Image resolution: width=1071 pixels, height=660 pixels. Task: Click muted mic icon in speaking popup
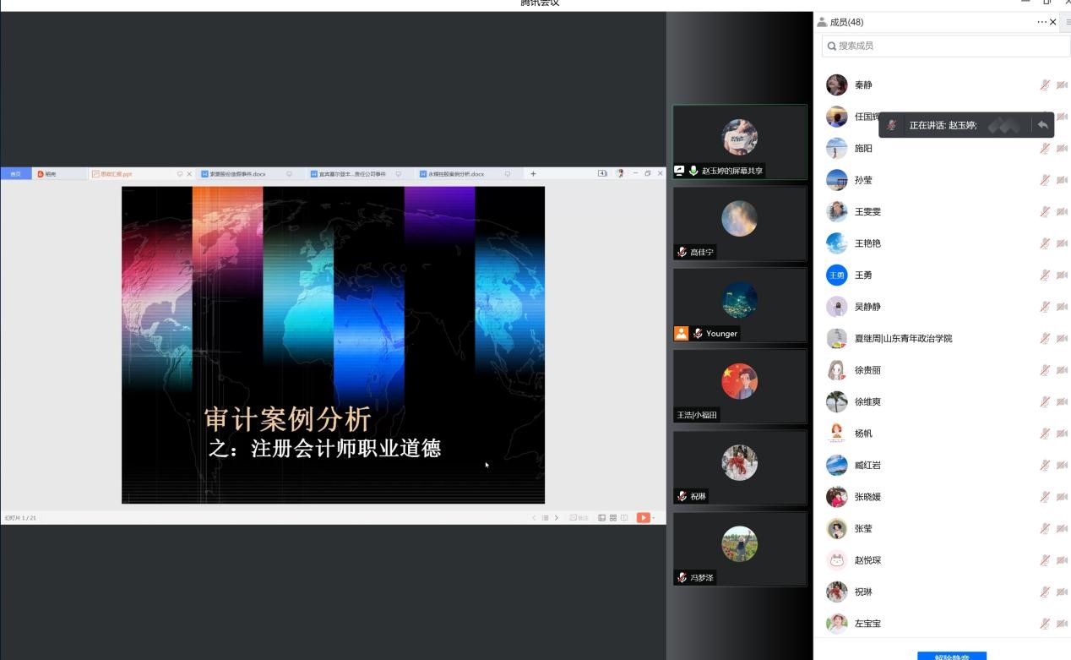[891, 125]
